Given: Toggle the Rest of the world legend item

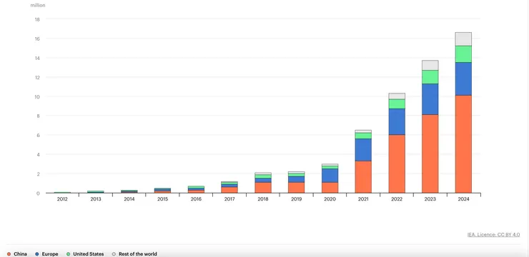Looking at the screenshot, I should [x=134, y=254].
